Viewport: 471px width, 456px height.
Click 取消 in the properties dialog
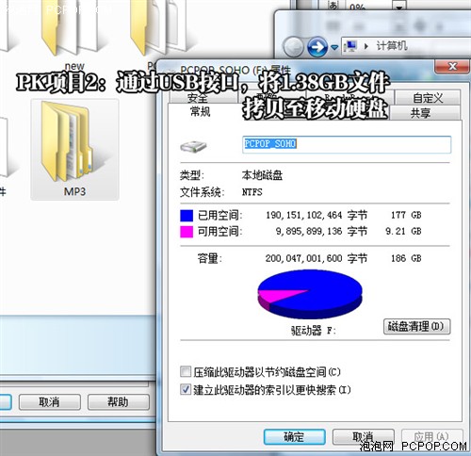pyautogui.click(x=363, y=437)
